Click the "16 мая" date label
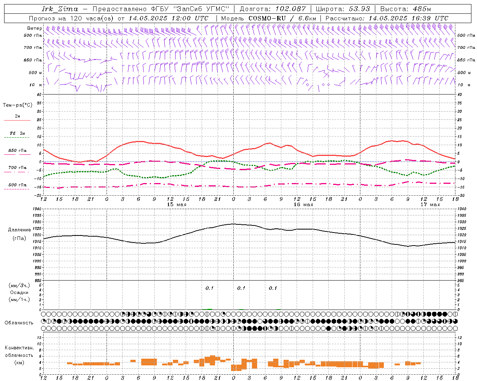Image resolution: width=477 pixels, height=381 pixels. (303, 205)
